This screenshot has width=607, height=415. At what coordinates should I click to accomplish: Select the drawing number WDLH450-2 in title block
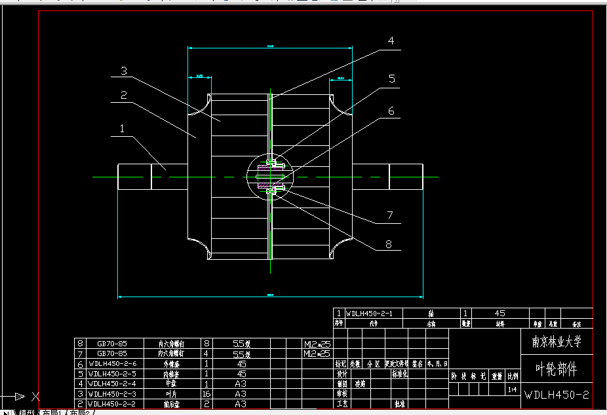click(x=557, y=395)
